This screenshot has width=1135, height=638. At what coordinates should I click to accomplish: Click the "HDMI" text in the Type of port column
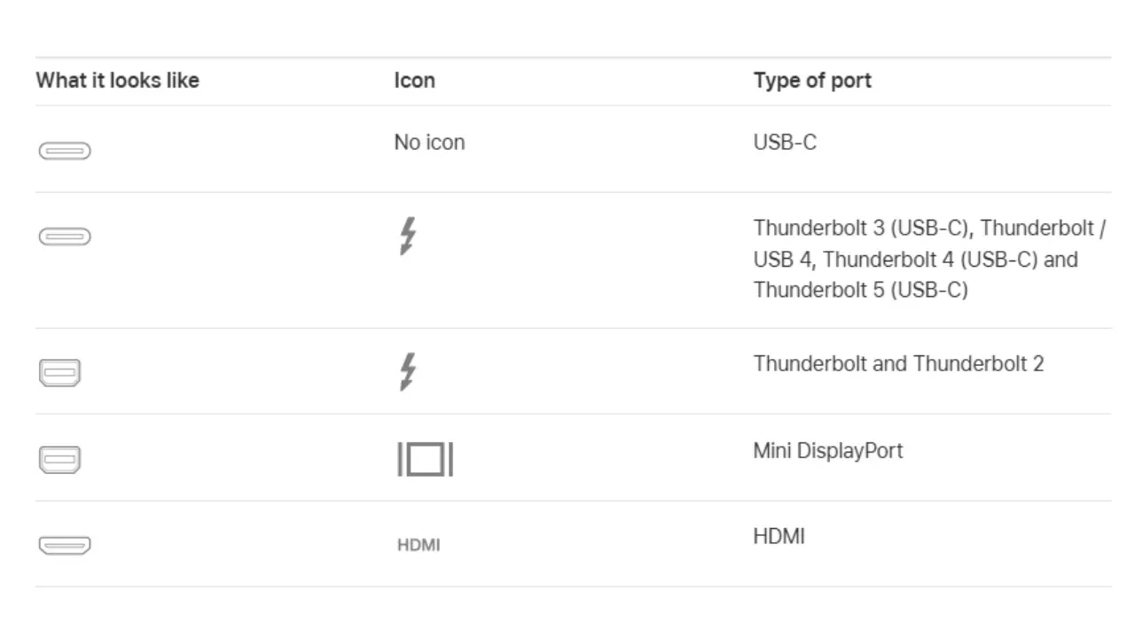click(x=779, y=536)
